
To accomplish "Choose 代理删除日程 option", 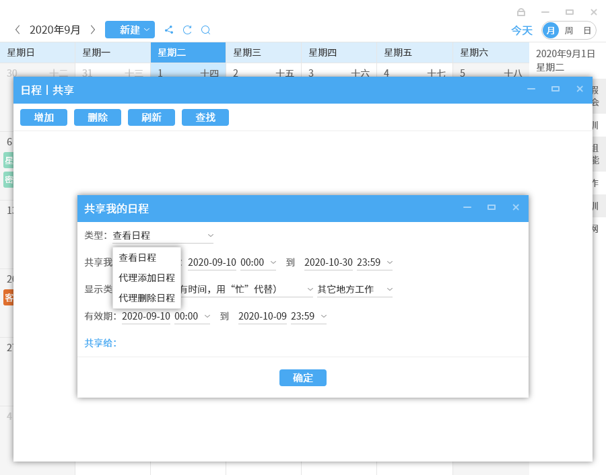I will click(147, 297).
